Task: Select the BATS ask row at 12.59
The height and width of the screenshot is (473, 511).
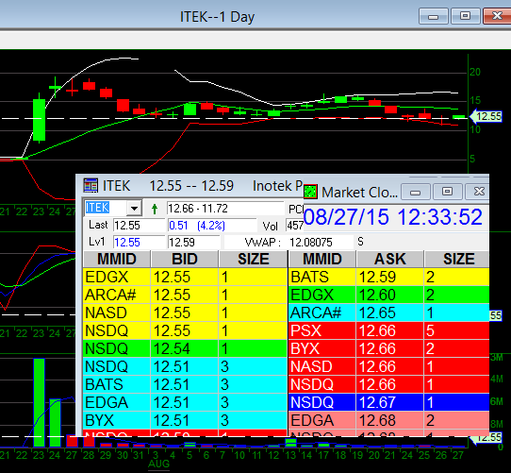Action: coord(389,278)
